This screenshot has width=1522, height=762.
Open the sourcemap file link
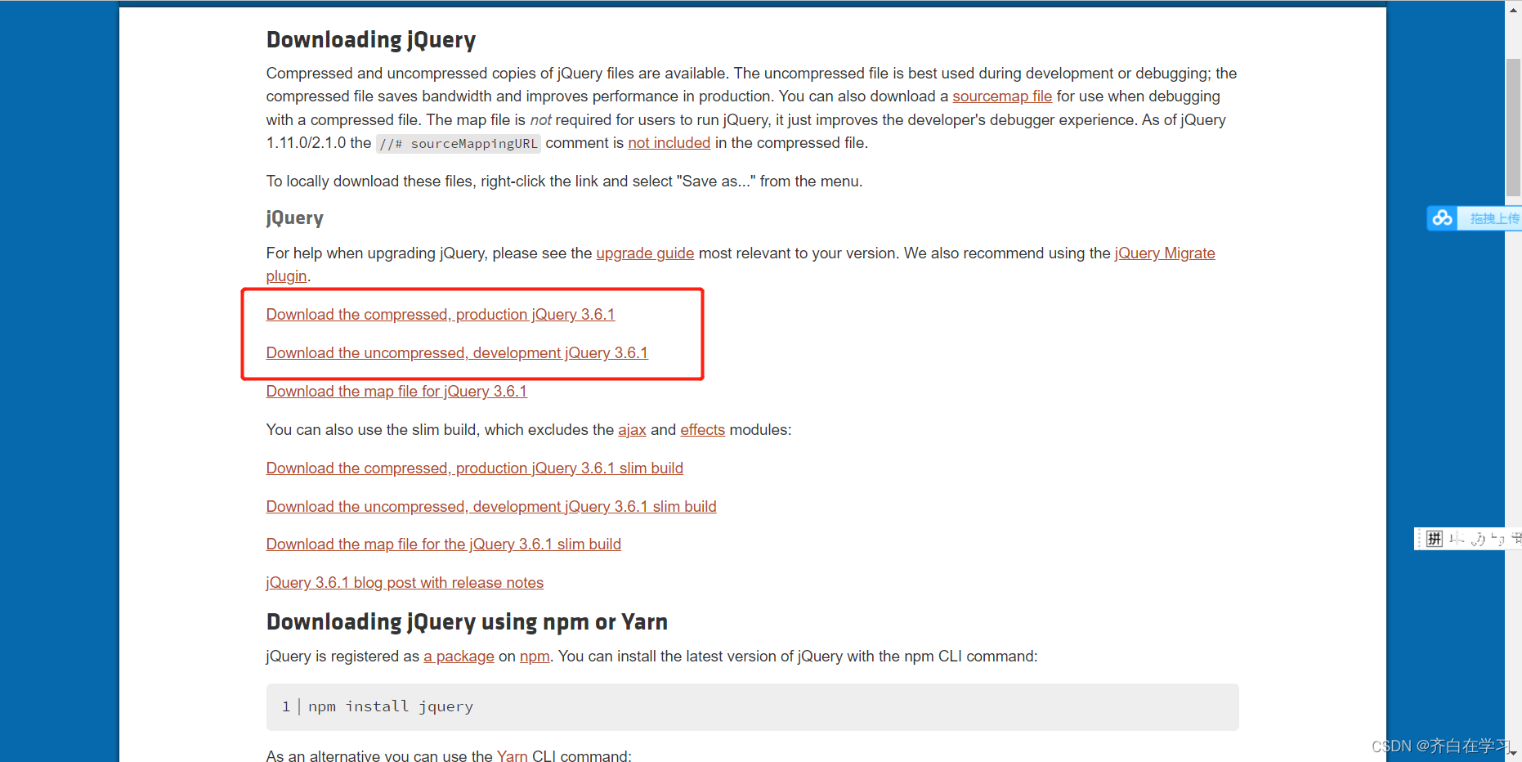click(x=1002, y=96)
